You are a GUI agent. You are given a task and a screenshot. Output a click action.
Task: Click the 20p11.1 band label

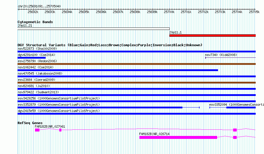175,33
